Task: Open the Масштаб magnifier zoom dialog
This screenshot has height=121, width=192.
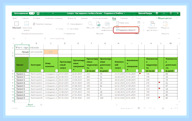Action: pos(90,24)
